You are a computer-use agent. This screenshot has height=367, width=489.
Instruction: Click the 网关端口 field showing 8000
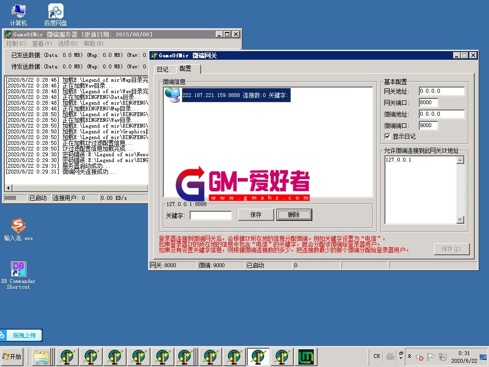(x=428, y=102)
